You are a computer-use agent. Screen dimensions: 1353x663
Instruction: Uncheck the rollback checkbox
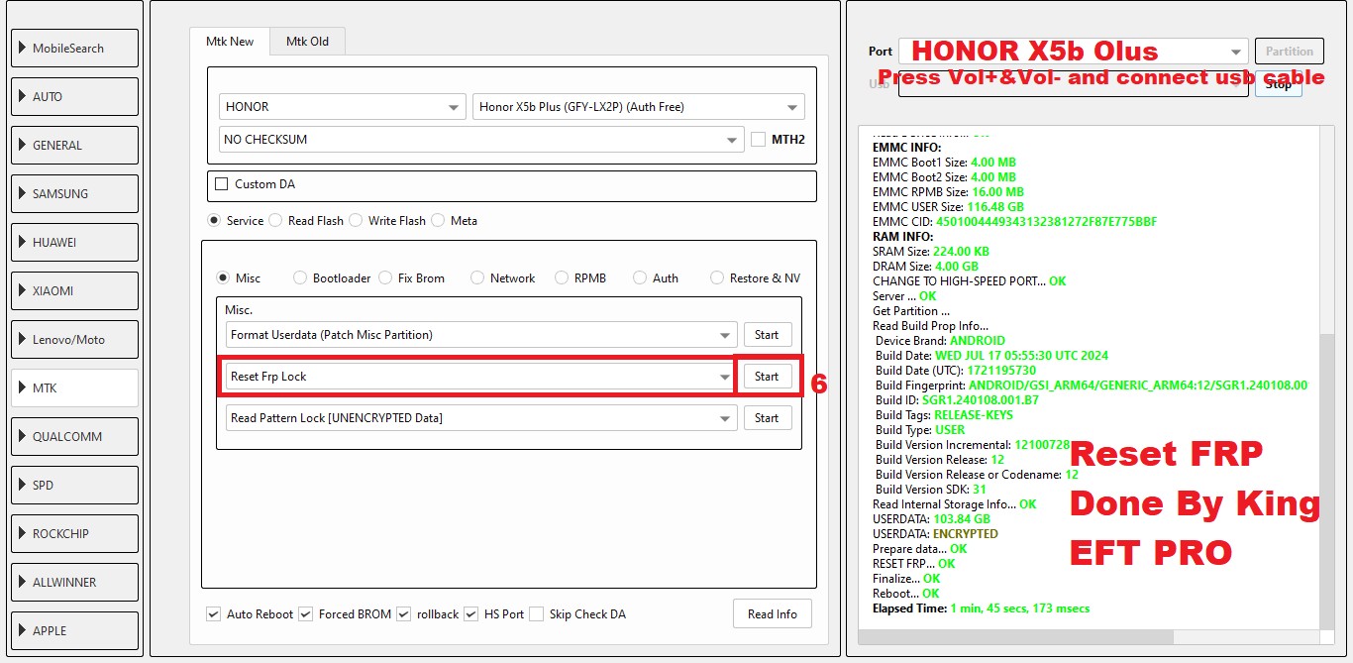(403, 614)
